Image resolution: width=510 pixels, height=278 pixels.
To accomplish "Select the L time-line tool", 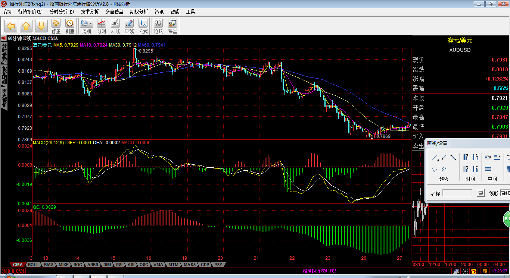I will (x=475, y=157).
